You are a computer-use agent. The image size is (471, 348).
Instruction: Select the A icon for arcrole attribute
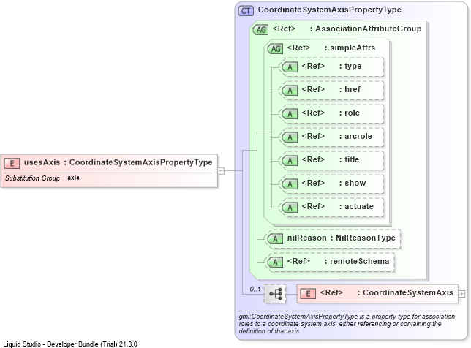[290, 137]
